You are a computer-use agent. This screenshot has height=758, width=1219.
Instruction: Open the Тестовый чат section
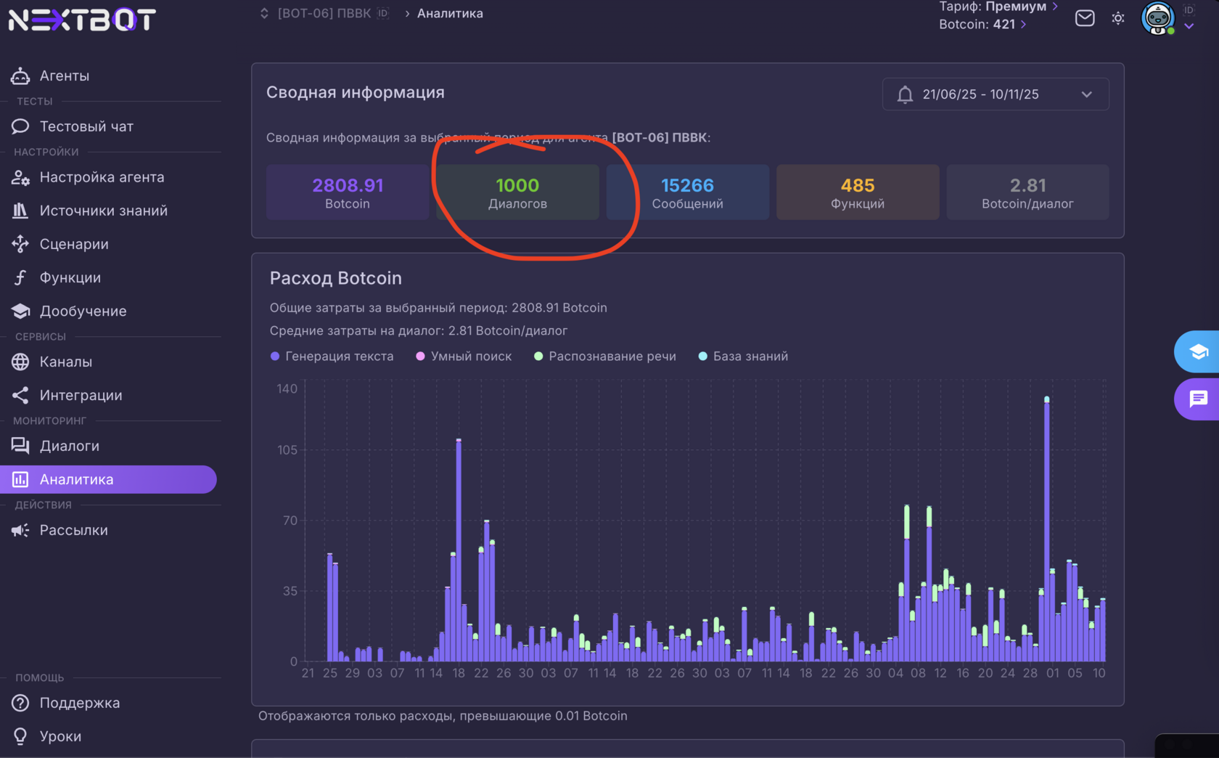click(86, 126)
